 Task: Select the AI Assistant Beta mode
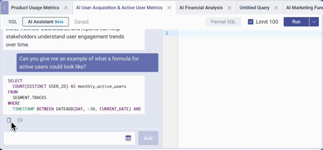click(x=45, y=22)
